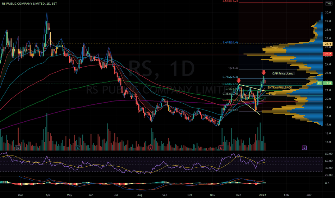
Task: Click the 2022 label on the time axis
Action: tap(262, 195)
